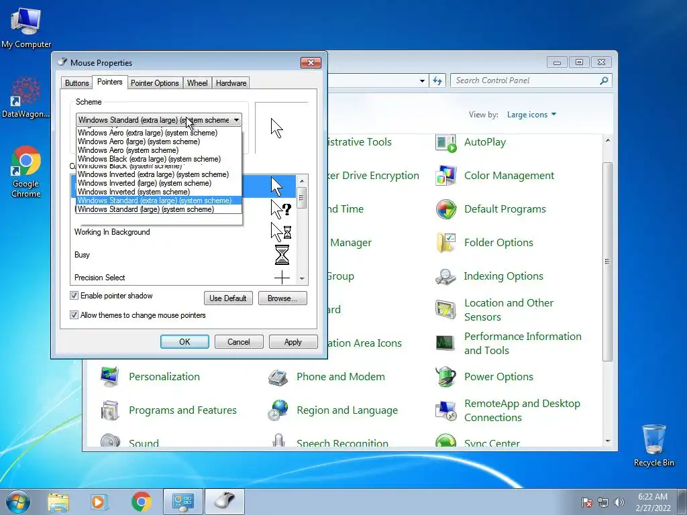Switch to the Buttons tab
Screen dimensions: 687x515
(x=76, y=83)
